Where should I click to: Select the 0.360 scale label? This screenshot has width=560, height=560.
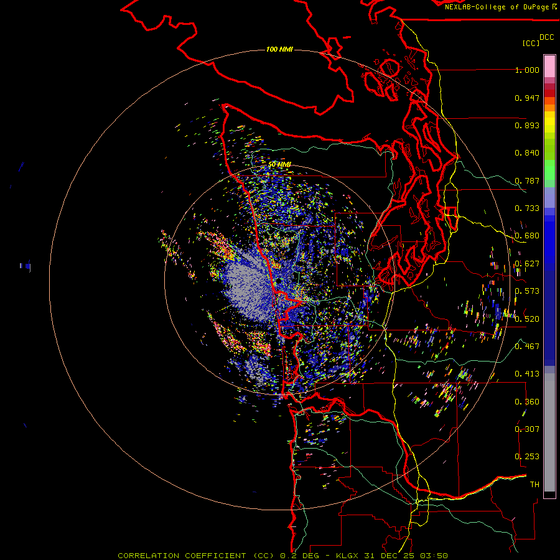pyautogui.click(x=527, y=402)
